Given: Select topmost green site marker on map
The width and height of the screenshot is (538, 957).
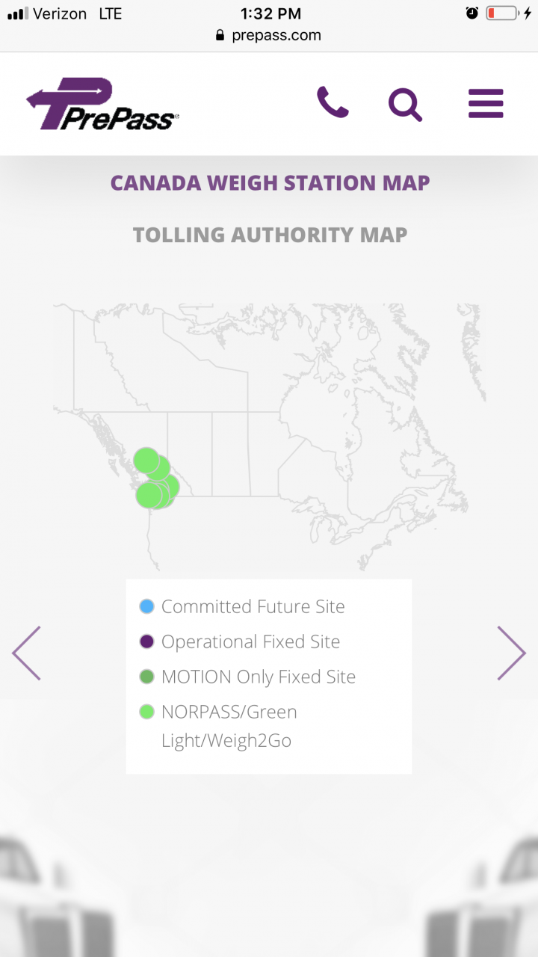Looking at the screenshot, I should tap(146, 460).
